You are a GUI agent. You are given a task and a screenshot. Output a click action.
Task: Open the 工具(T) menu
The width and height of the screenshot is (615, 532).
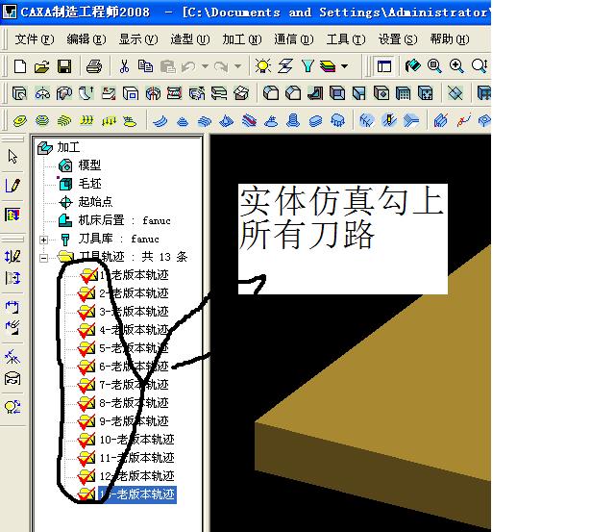(346, 39)
